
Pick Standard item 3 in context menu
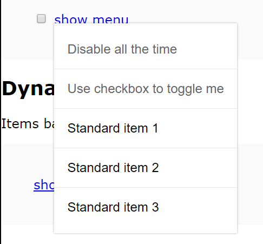coord(146,207)
